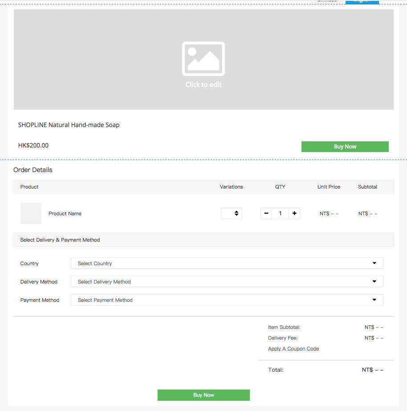Click the bottom green Buy Now button

[x=203, y=395]
